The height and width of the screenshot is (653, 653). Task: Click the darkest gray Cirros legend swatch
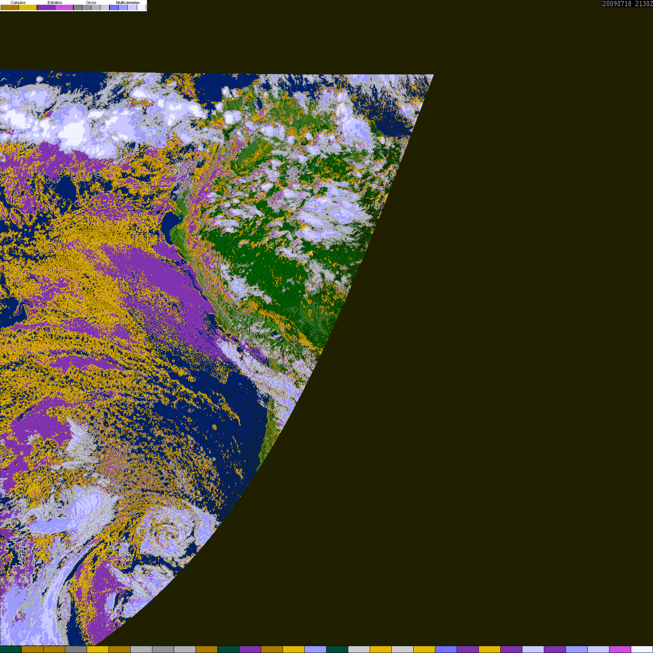click(x=78, y=7)
